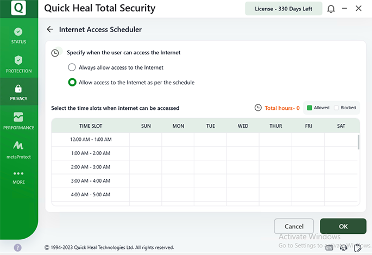
Task: Toggle the 12:00 AM - 1:00 AM Sunday slot
Action: (146, 140)
